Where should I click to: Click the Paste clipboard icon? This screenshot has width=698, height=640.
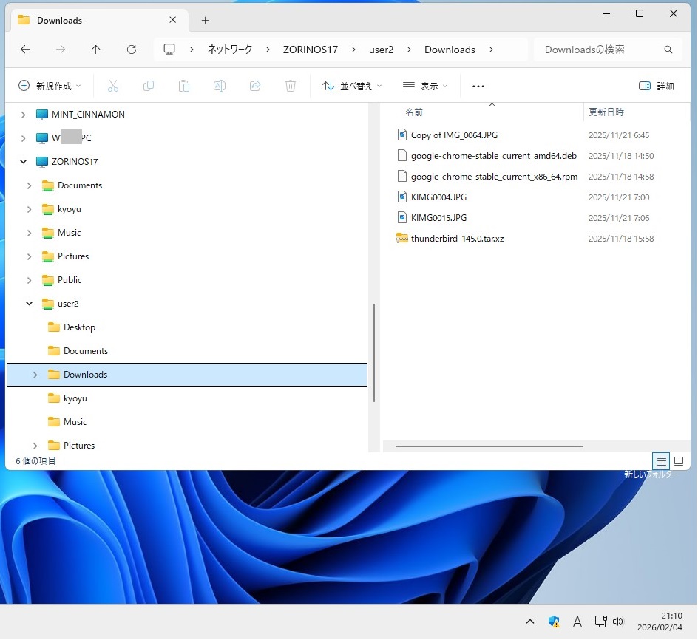184,86
